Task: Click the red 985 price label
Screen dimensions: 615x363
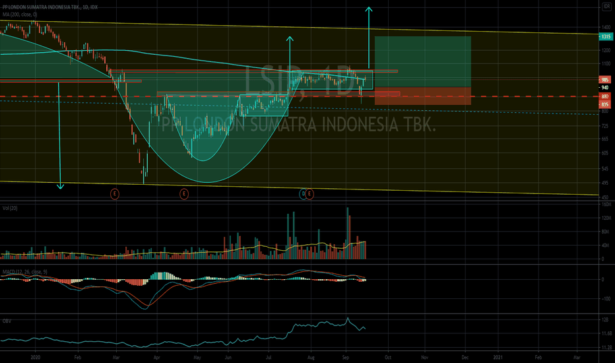Action: 605,80
